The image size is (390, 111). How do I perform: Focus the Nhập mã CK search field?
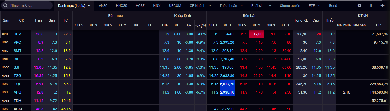pos(27,5)
